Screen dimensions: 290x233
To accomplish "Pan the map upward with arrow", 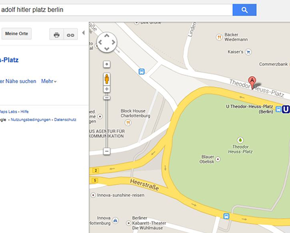I will tap(107, 36).
